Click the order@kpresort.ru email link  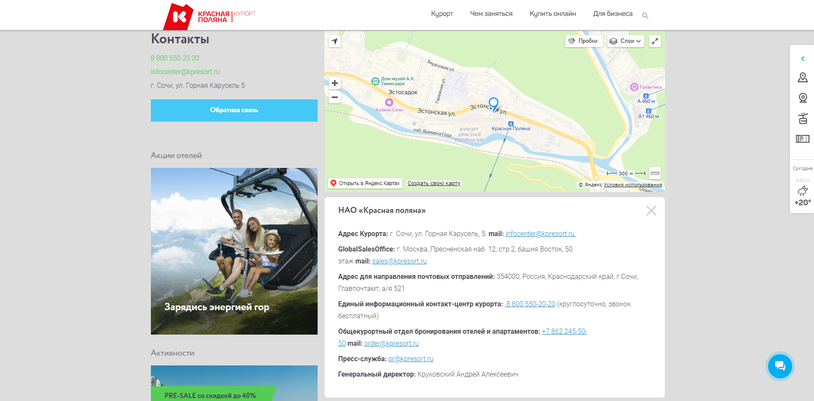pos(391,344)
